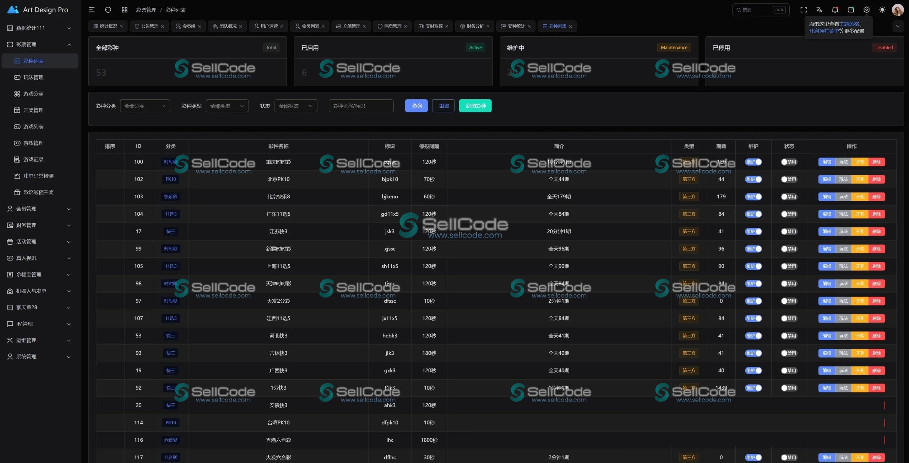Viewport: 909px width, 463px height.
Task: Expand the 会员管理 sidebar menu
Action: (39, 209)
